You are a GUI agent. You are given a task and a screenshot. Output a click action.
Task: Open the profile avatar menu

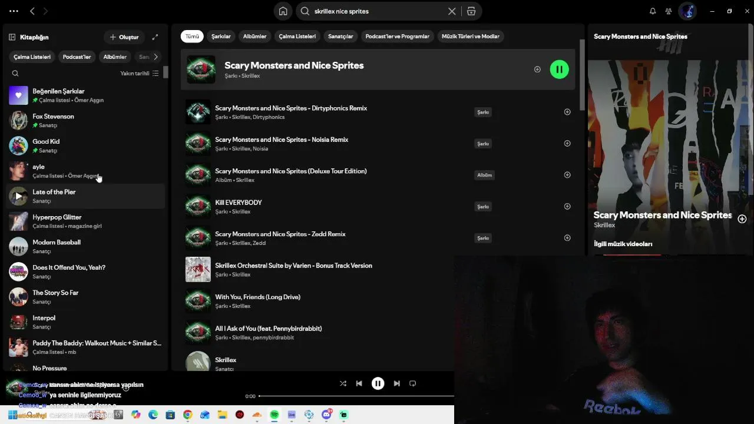pyautogui.click(x=687, y=11)
